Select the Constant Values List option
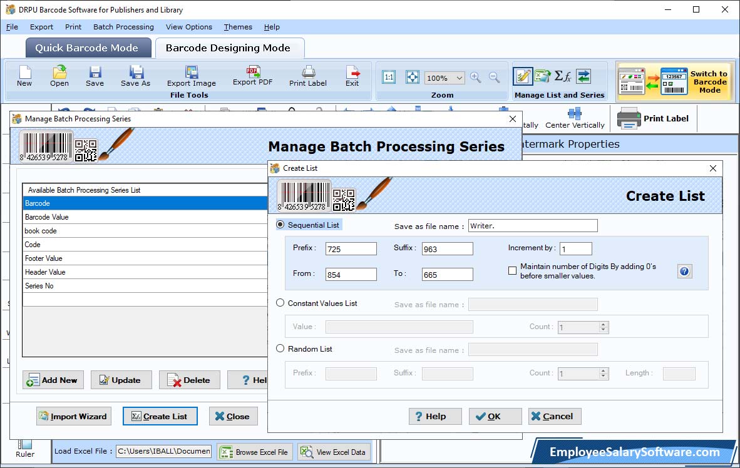 [x=280, y=303]
